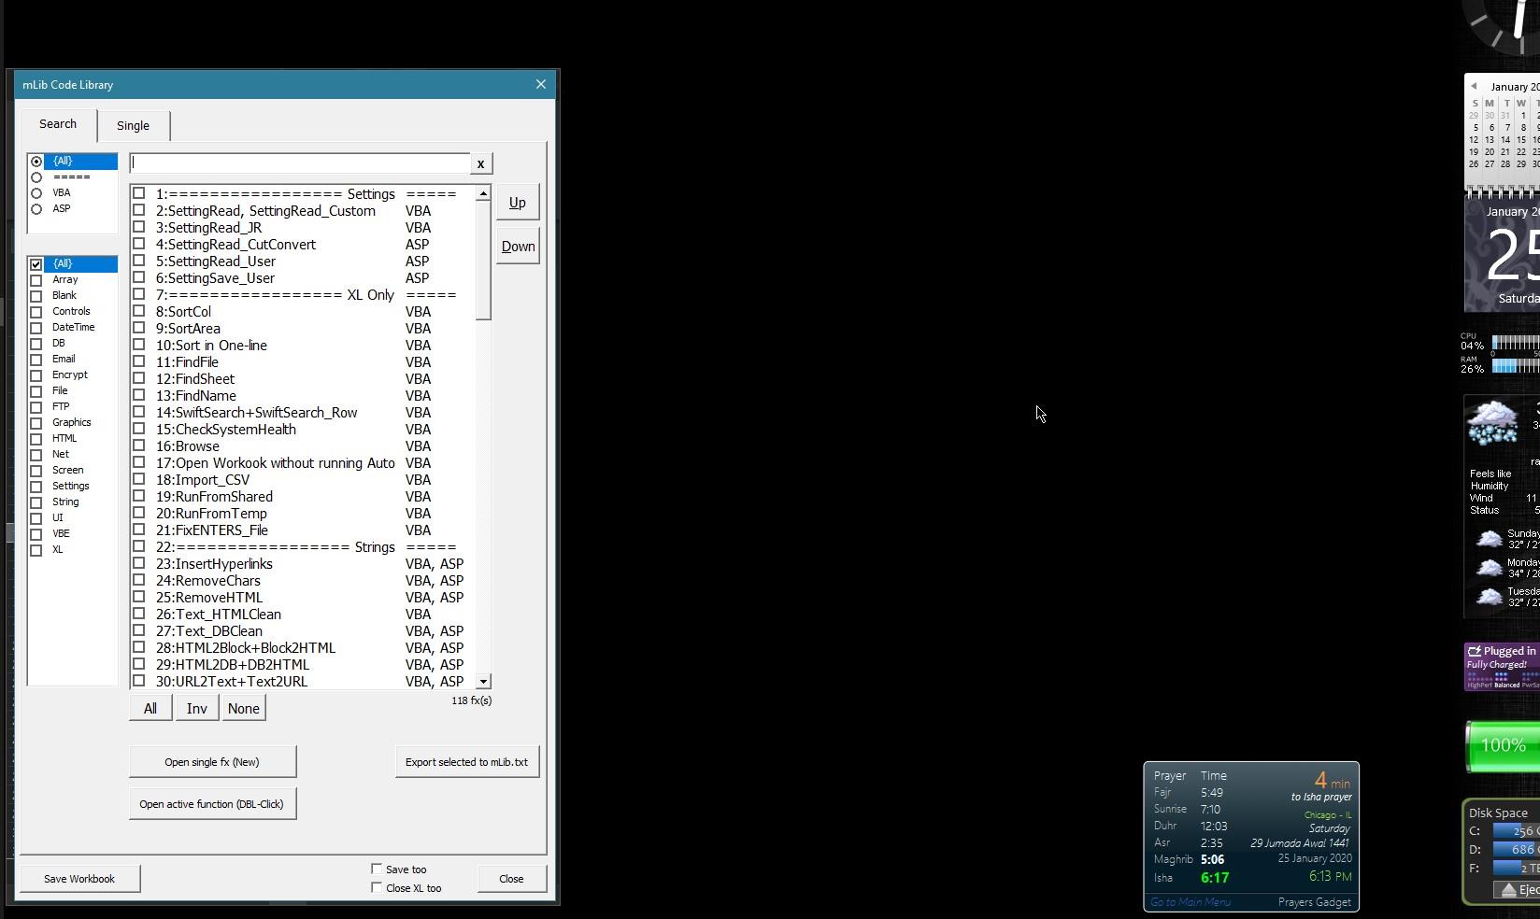This screenshot has height=919, width=1540.
Task: Click the search text input field
Action: [x=299, y=163]
